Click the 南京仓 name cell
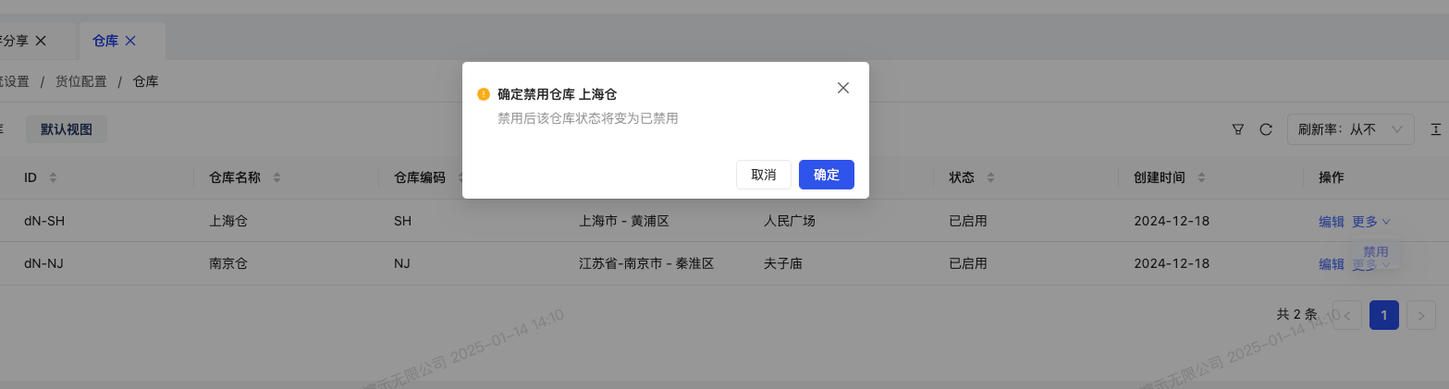The image size is (1449, 389). [229, 264]
